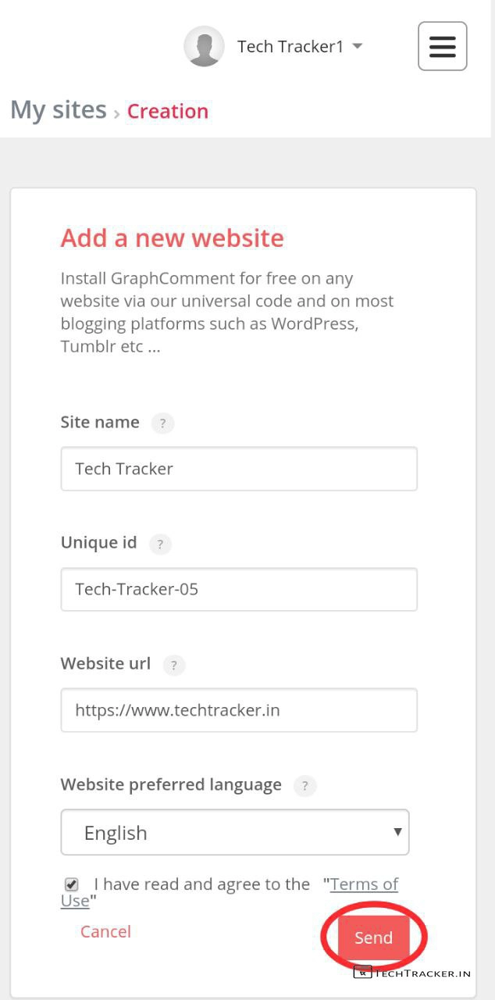This screenshot has height=1000, width=495.
Task: Select the Website url text box
Action: 239,710
